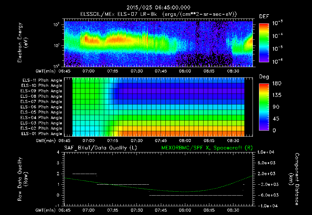Click the '1.0e+04' right axis value
This screenshot has width=312, height=215.
point(266,152)
